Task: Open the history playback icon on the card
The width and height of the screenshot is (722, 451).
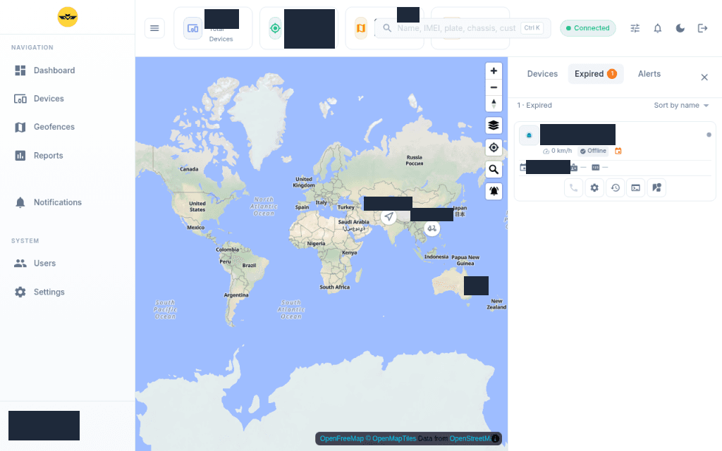Action: pos(615,187)
